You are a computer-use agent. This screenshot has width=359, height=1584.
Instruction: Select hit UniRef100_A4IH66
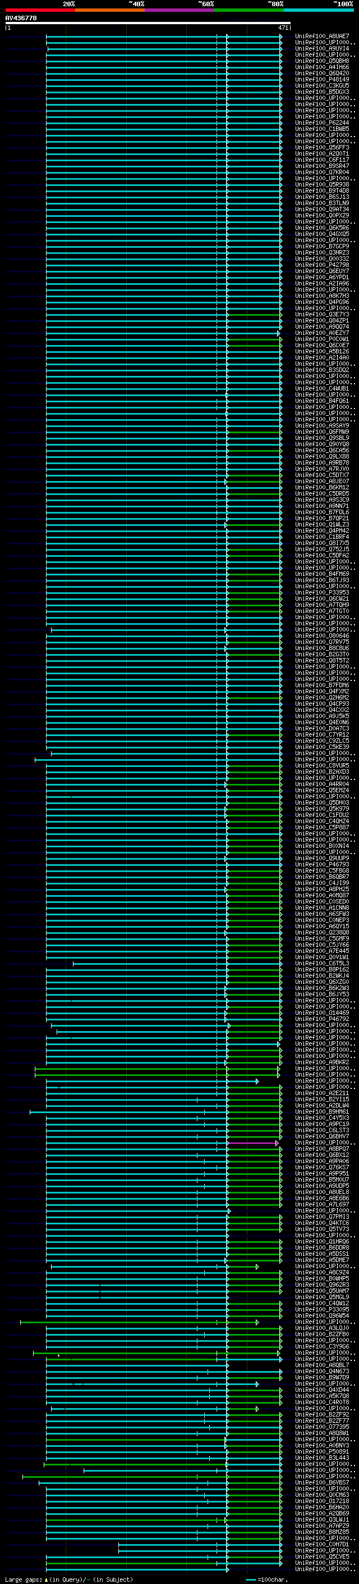322,67
